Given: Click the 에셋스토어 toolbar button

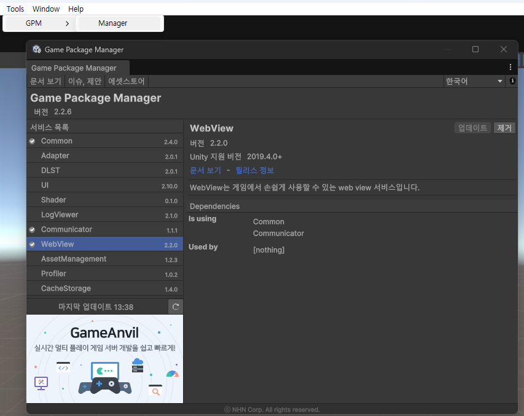Looking at the screenshot, I should [x=127, y=81].
